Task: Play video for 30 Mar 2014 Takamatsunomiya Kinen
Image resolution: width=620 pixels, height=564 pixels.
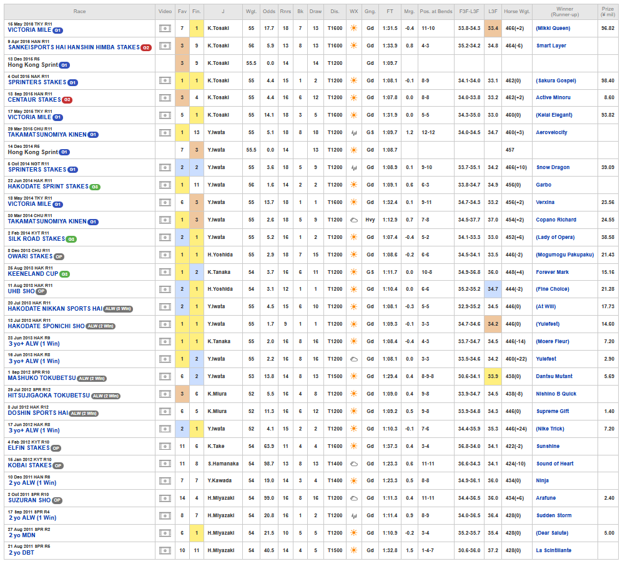Action: (x=165, y=220)
